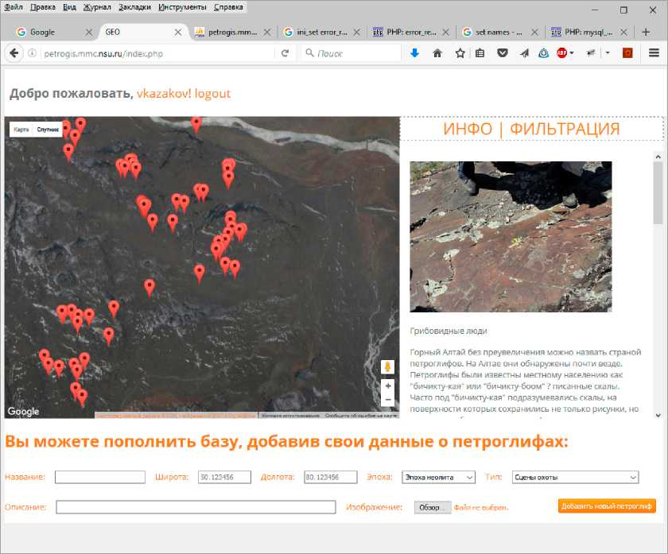Screen dimensions: 668x554
Task: Open the Firefox hamburger menu
Action: click(x=654, y=53)
